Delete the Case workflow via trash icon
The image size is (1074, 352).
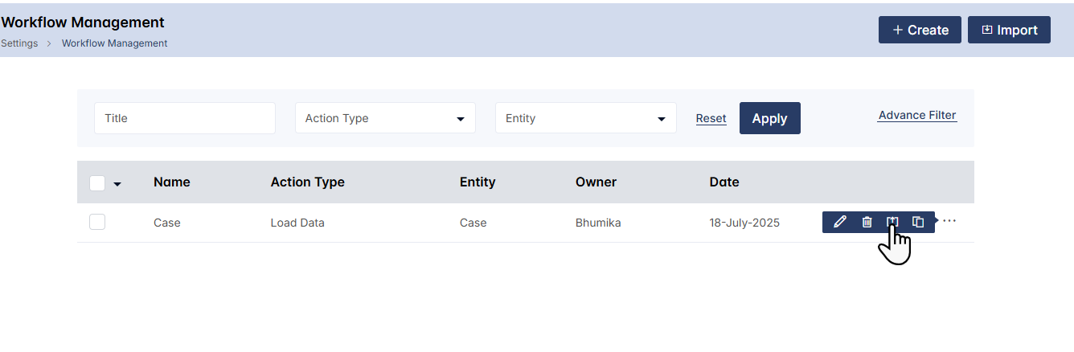coord(867,223)
